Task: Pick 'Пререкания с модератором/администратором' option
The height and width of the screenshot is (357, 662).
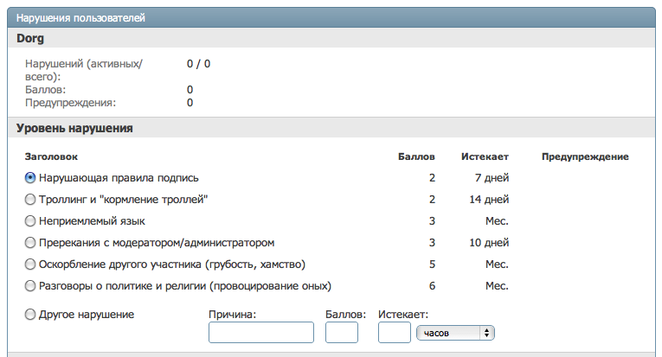Action: 30,243
